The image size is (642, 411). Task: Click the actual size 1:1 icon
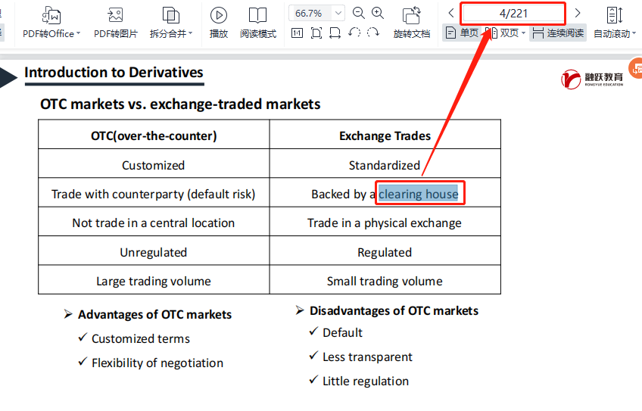point(297,33)
